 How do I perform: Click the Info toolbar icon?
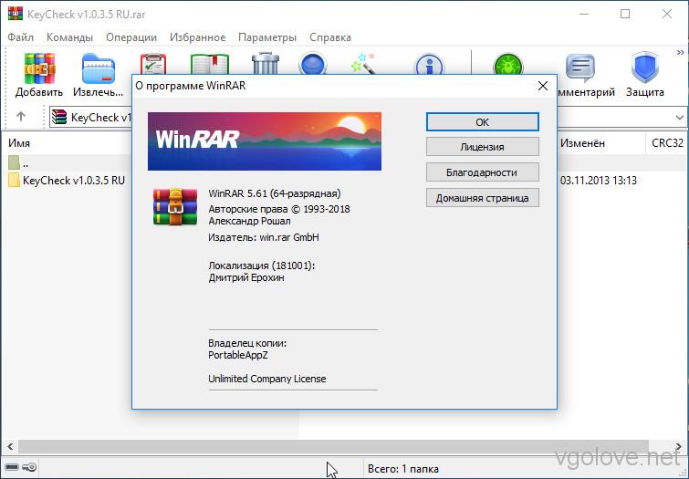pos(429,64)
